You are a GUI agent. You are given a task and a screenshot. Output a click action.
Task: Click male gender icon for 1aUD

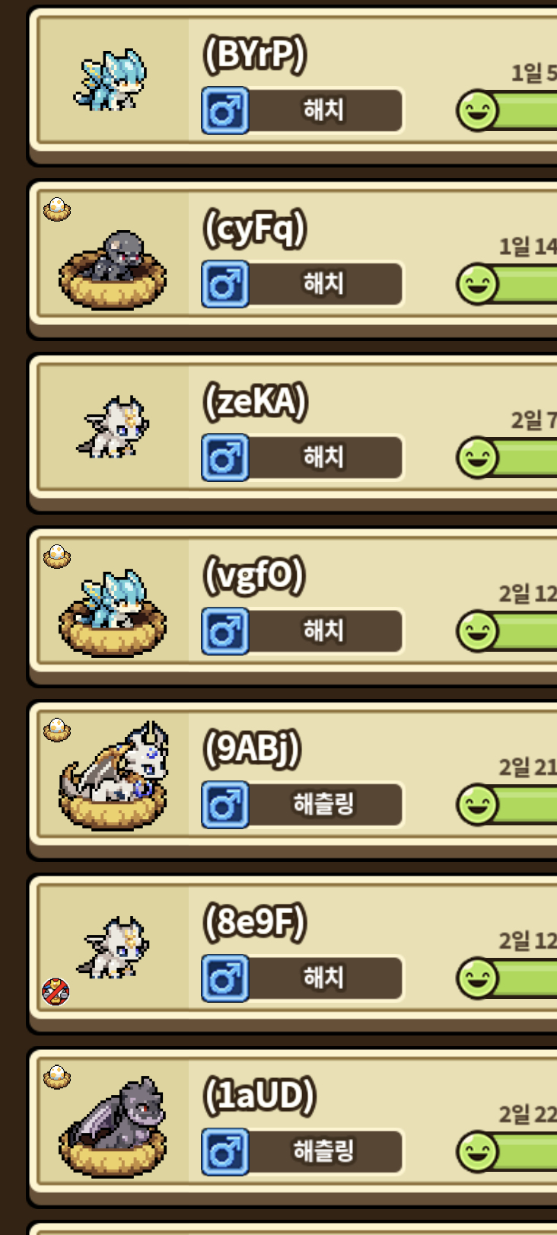(225, 1152)
